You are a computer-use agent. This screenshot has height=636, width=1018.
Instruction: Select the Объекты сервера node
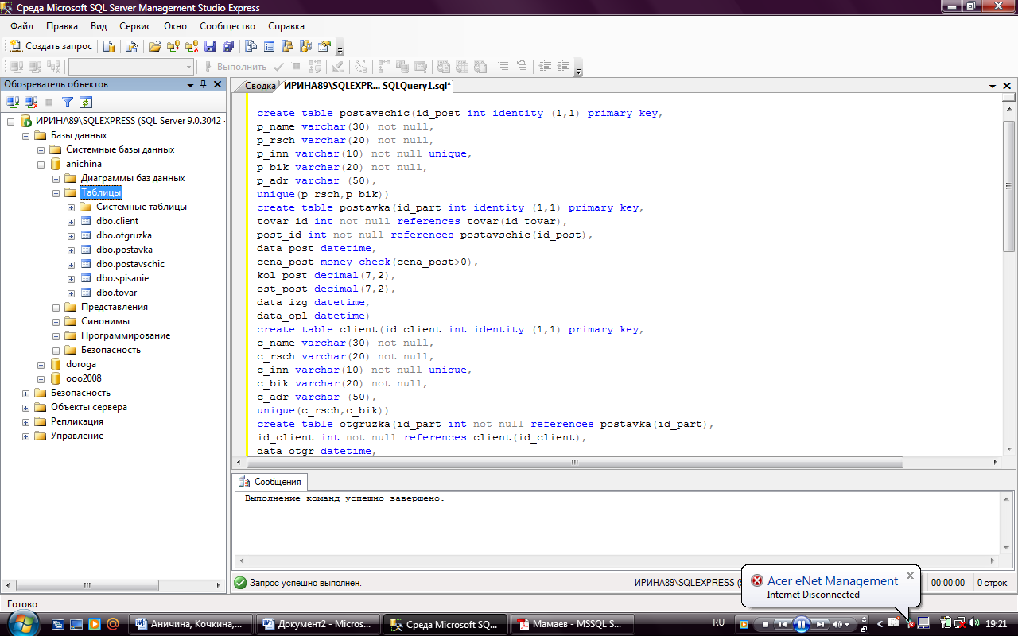pyautogui.click(x=89, y=407)
